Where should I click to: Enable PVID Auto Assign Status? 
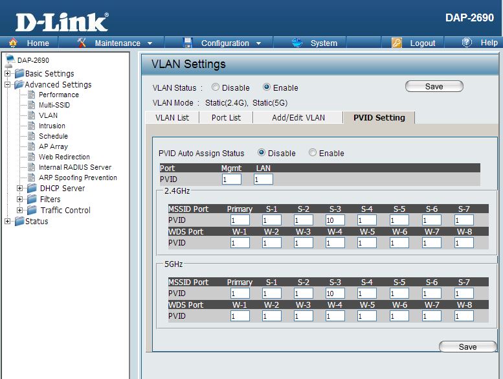tap(313, 153)
